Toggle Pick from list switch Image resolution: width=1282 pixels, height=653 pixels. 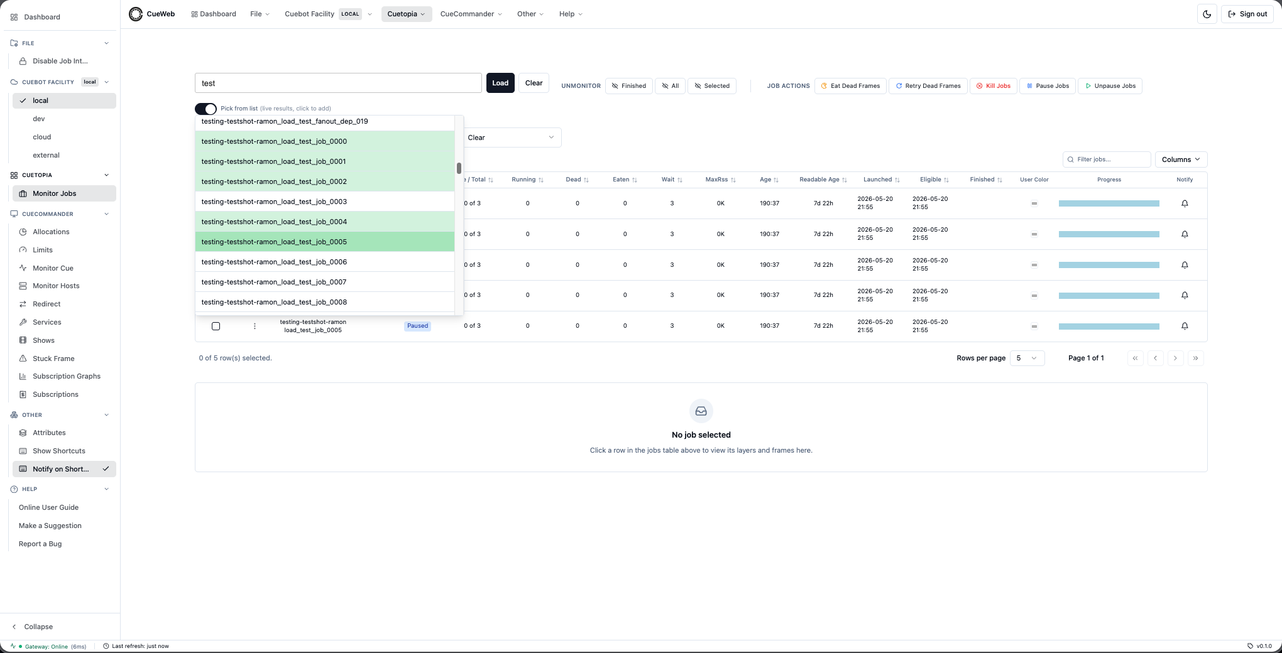(205, 109)
